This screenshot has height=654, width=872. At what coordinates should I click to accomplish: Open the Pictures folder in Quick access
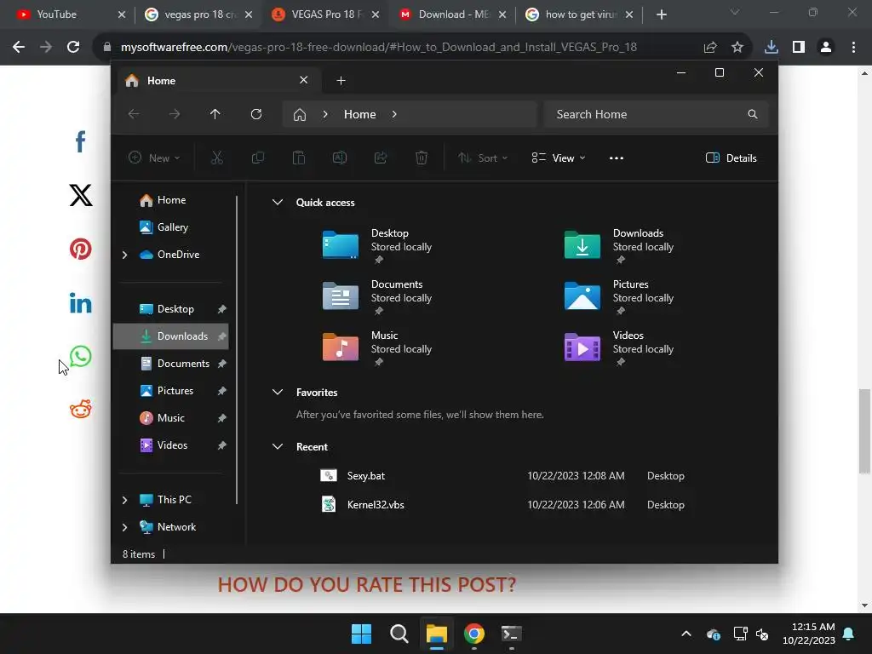tap(620, 296)
